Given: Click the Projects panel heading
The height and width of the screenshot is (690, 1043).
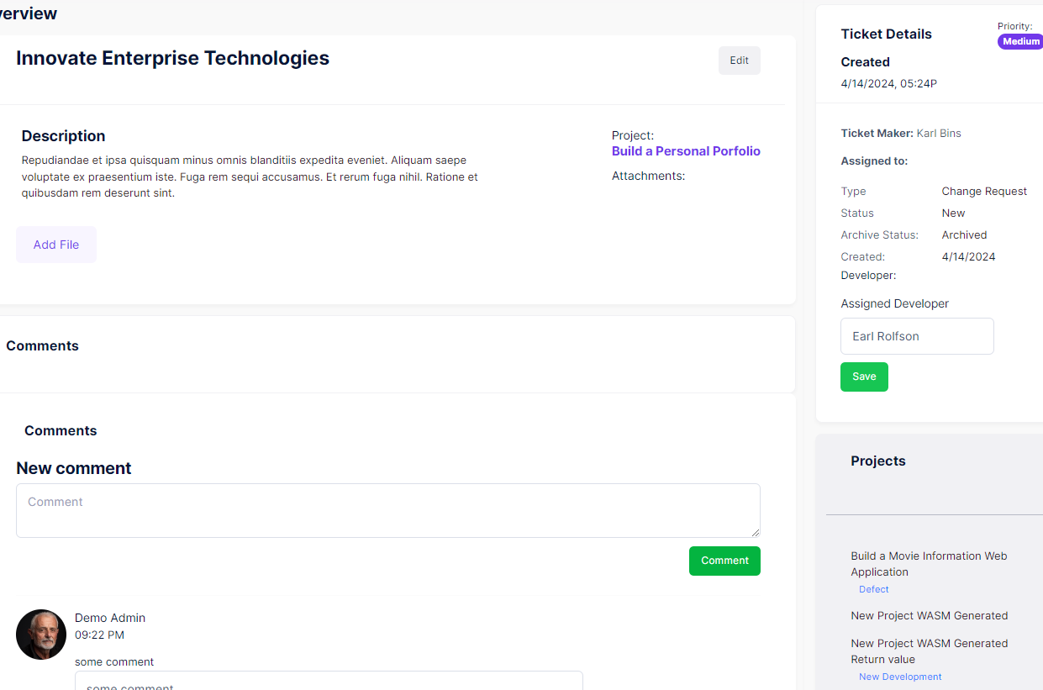Looking at the screenshot, I should point(877,461).
